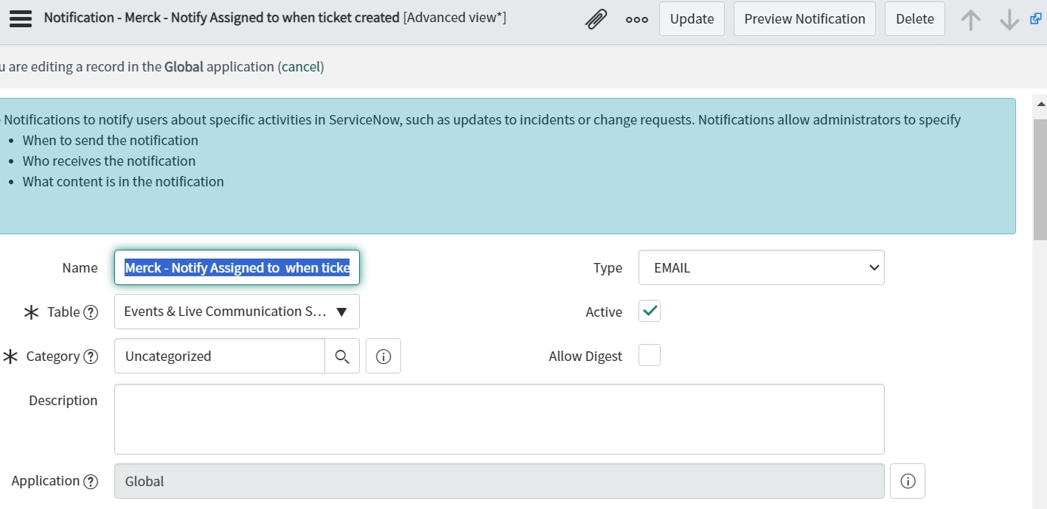The image size is (1047, 509).
Task: Click the Name input field
Action: point(237,267)
